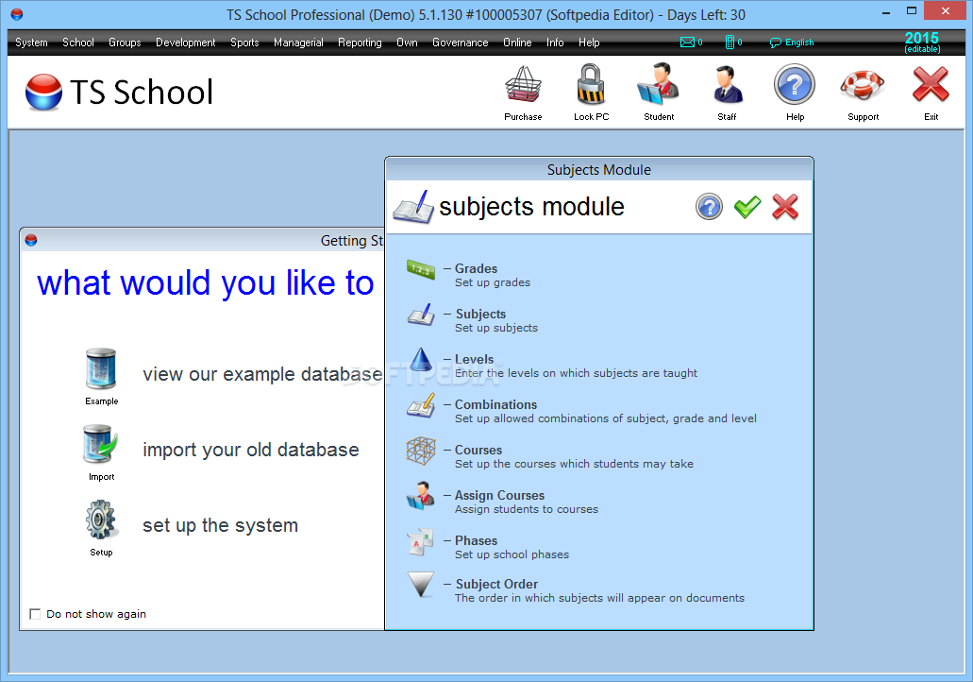Screen dimensions: 973x682
Task: Select 'view our example database' text
Action: (262, 374)
